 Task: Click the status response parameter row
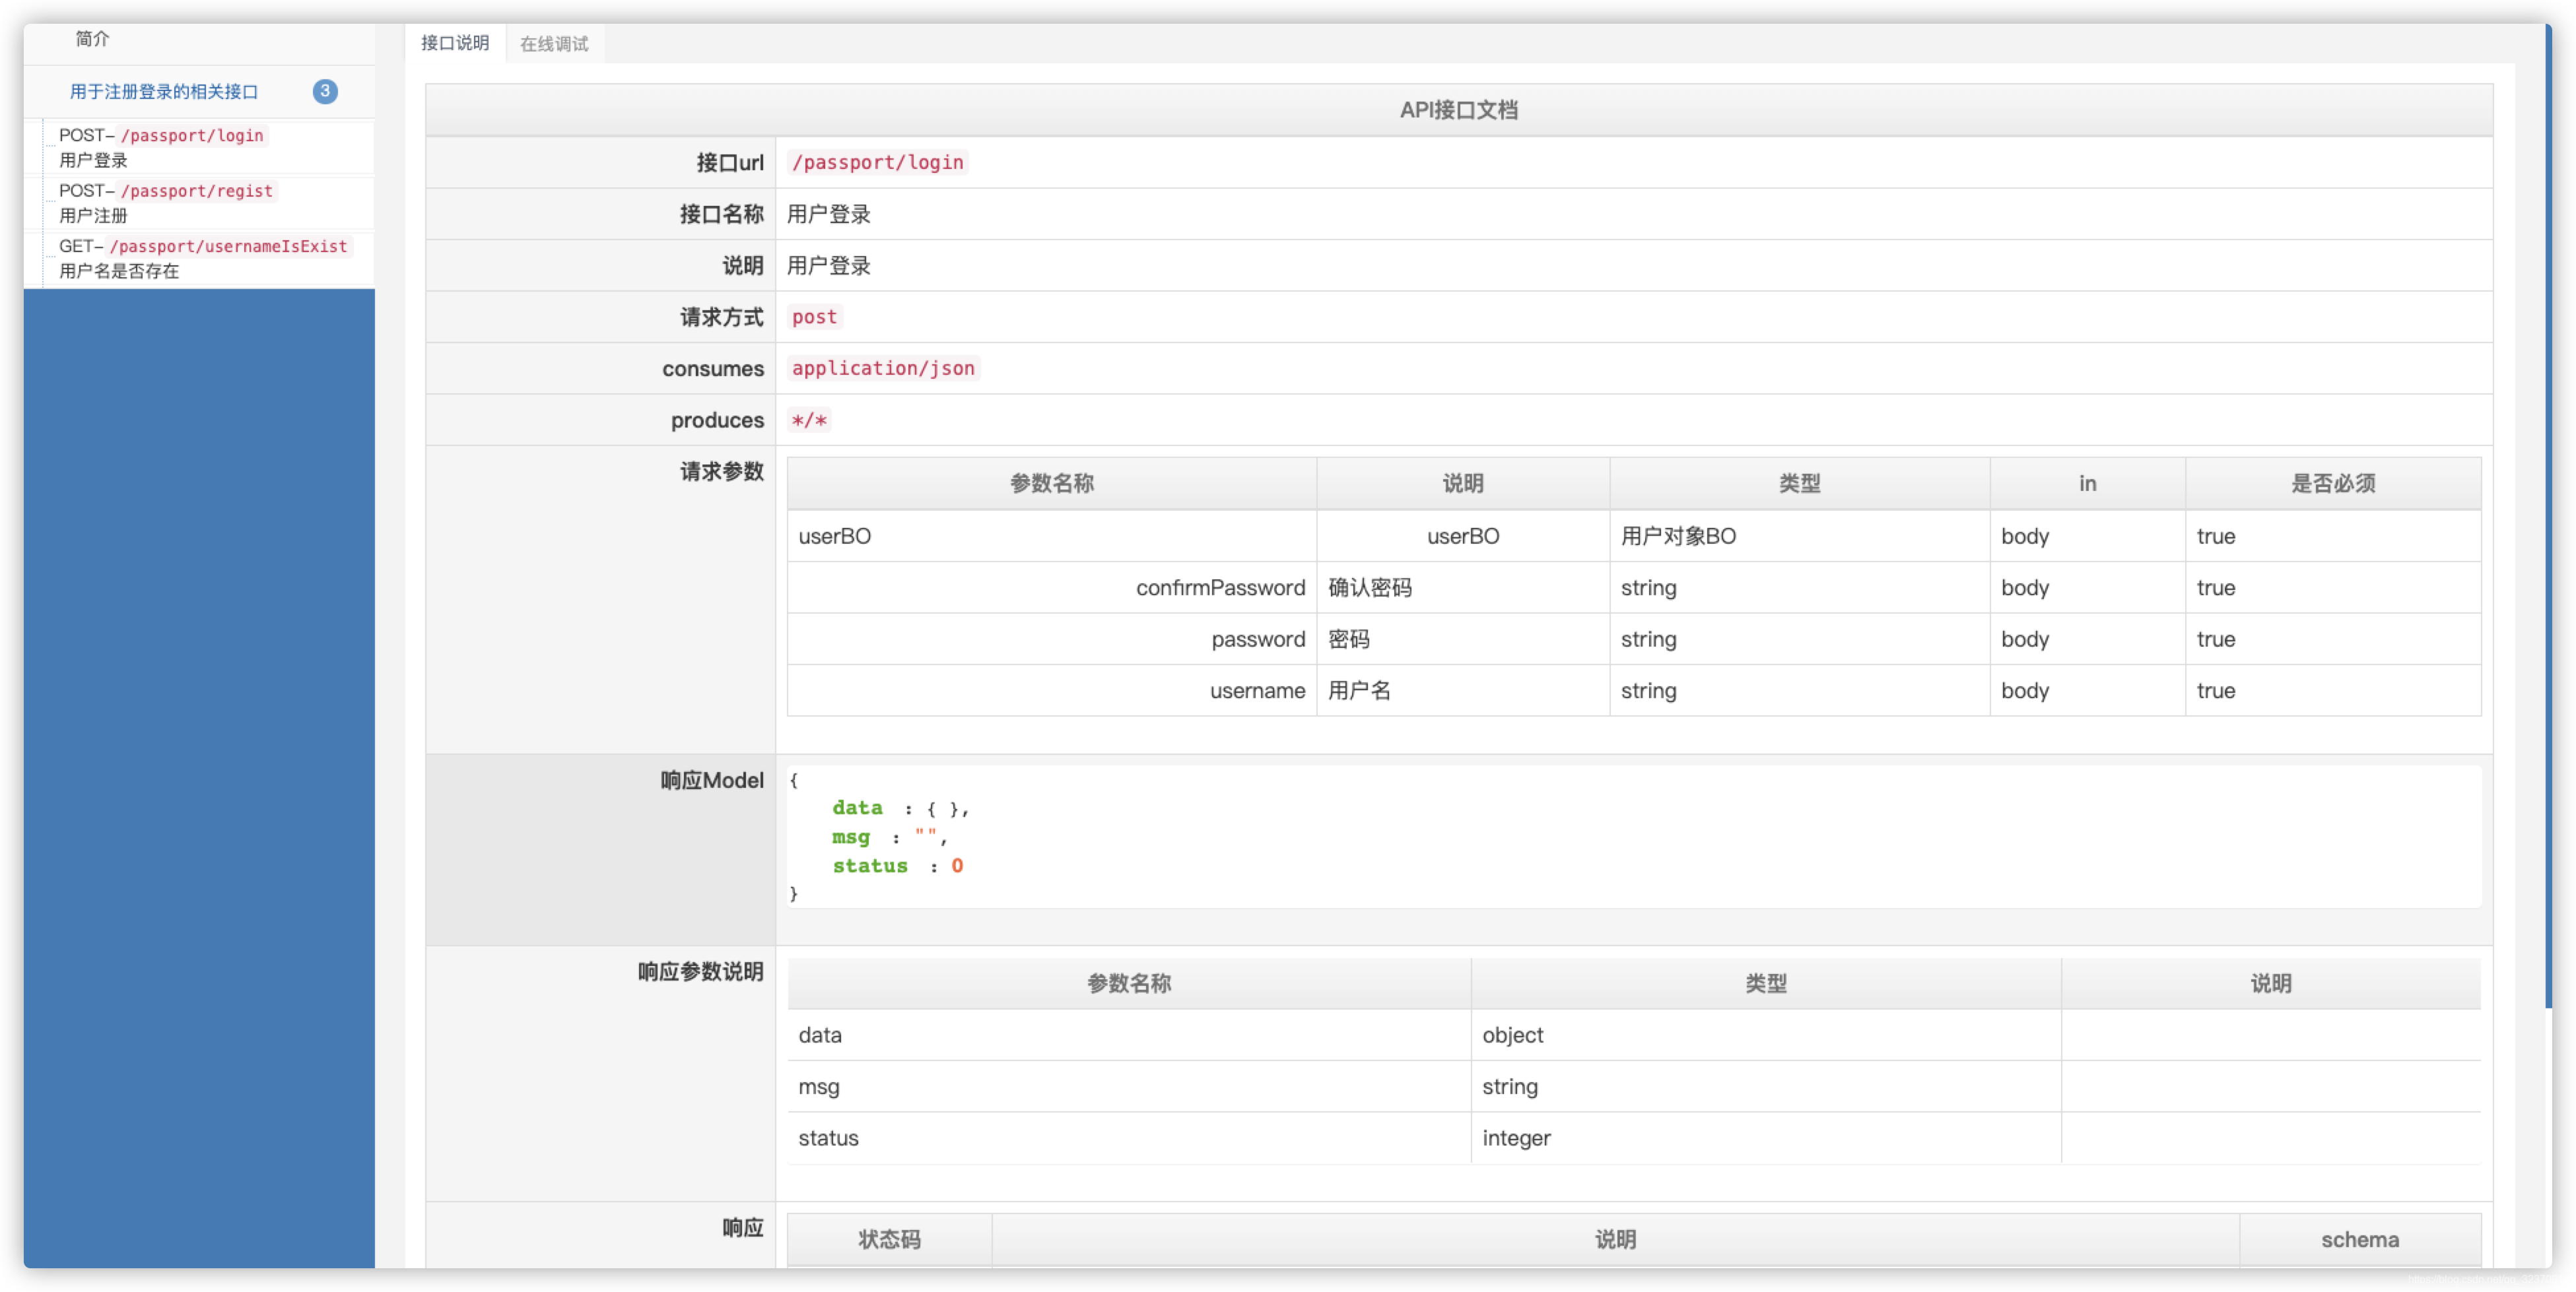click(1633, 1137)
